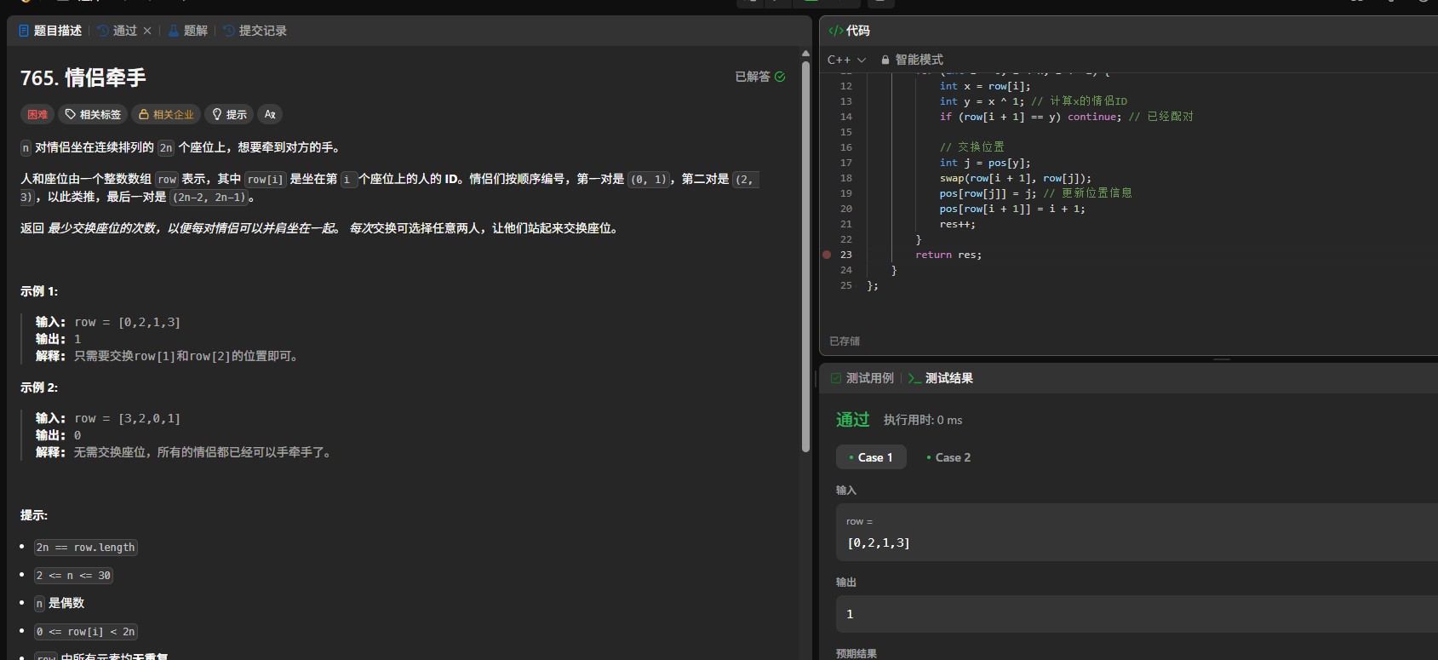Image resolution: width=1438 pixels, height=660 pixels.
Task: Click the 预期结果 label
Action: click(856, 654)
